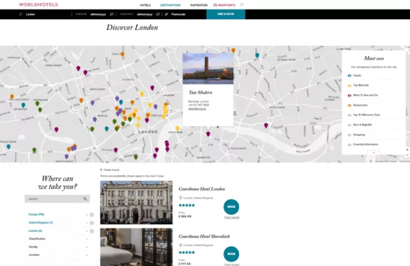Image resolution: width=410 pixels, height=266 pixels.
Task: Click the search magnifier icon in black bar
Action: click(x=20, y=14)
